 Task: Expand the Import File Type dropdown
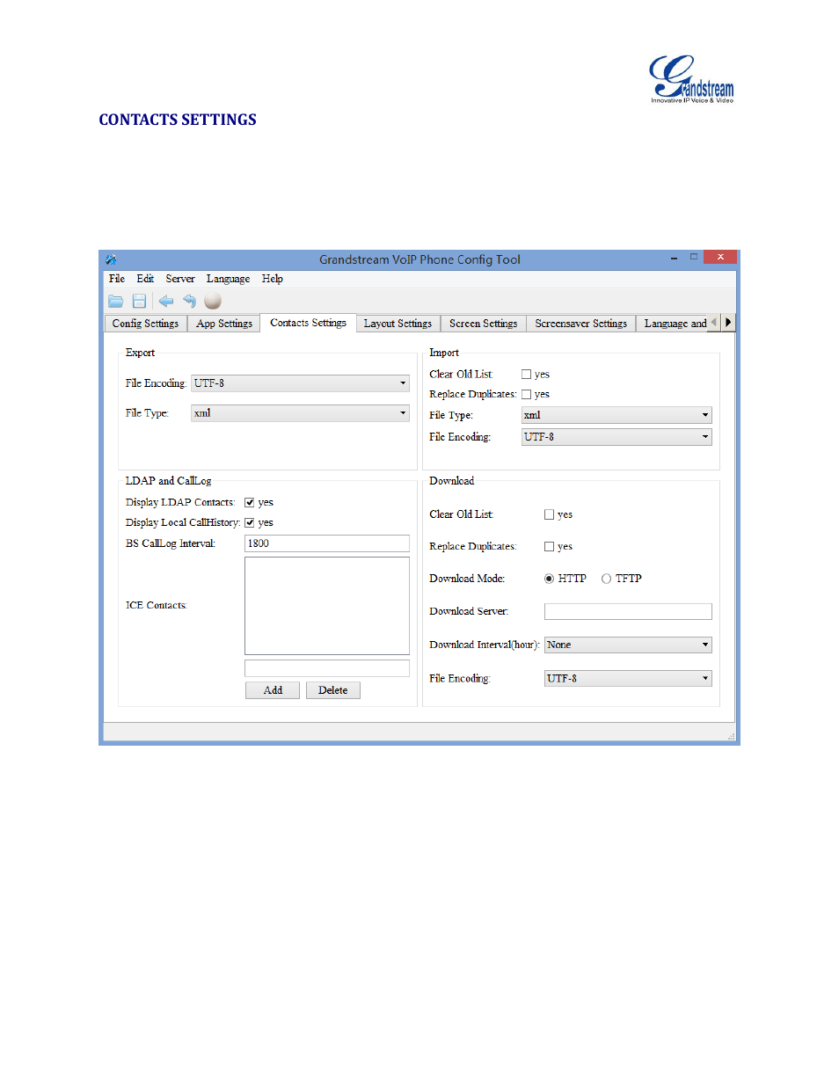pyautogui.click(x=616, y=415)
